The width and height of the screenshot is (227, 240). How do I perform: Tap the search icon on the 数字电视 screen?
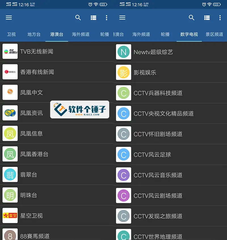(x=192, y=18)
